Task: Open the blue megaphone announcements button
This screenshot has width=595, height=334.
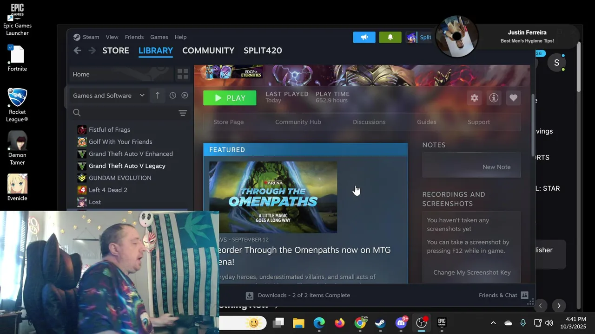Action: click(x=364, y=37)
